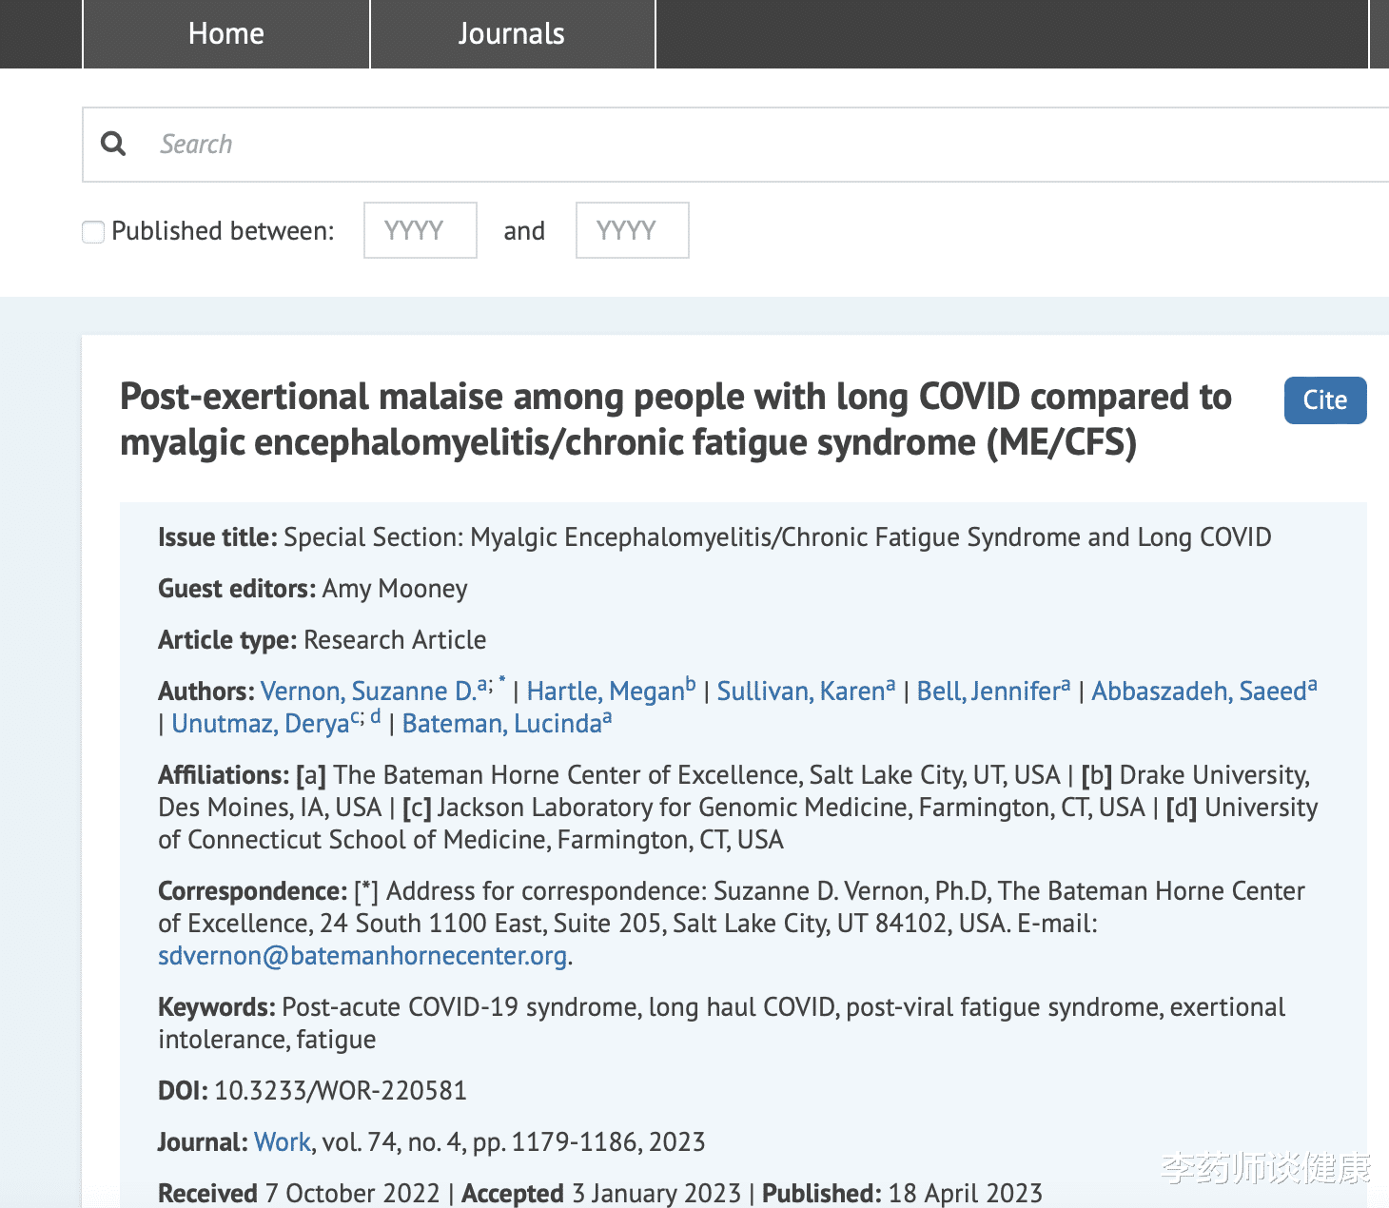Open author Bell, Jennifer link
This screenshot has width=1389, height=1208.
[x=988, y=692]
